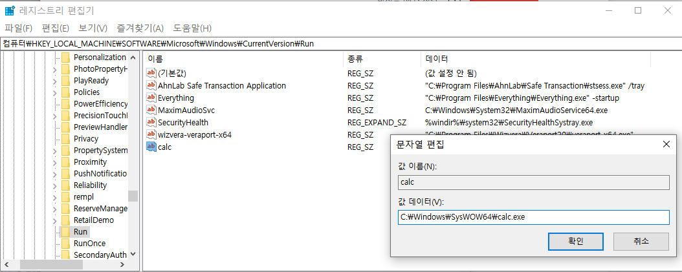Open the 즐겨찾기(A) menu

(140, 28)
